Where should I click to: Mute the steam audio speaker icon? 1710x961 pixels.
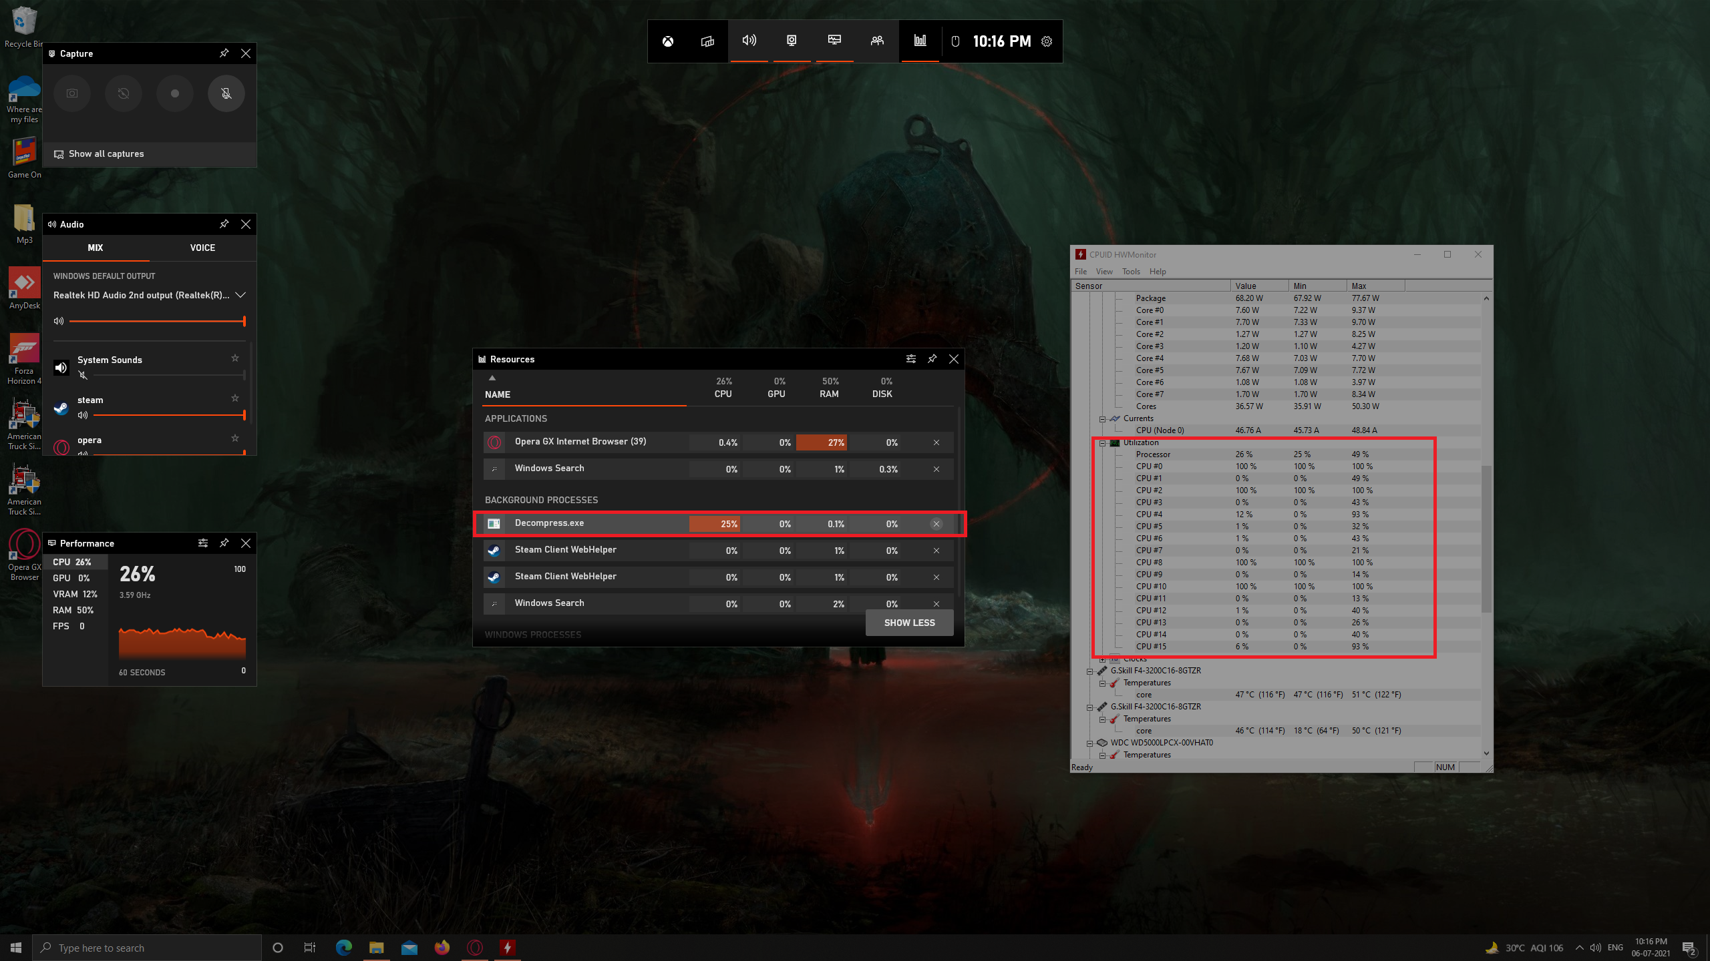83,415
